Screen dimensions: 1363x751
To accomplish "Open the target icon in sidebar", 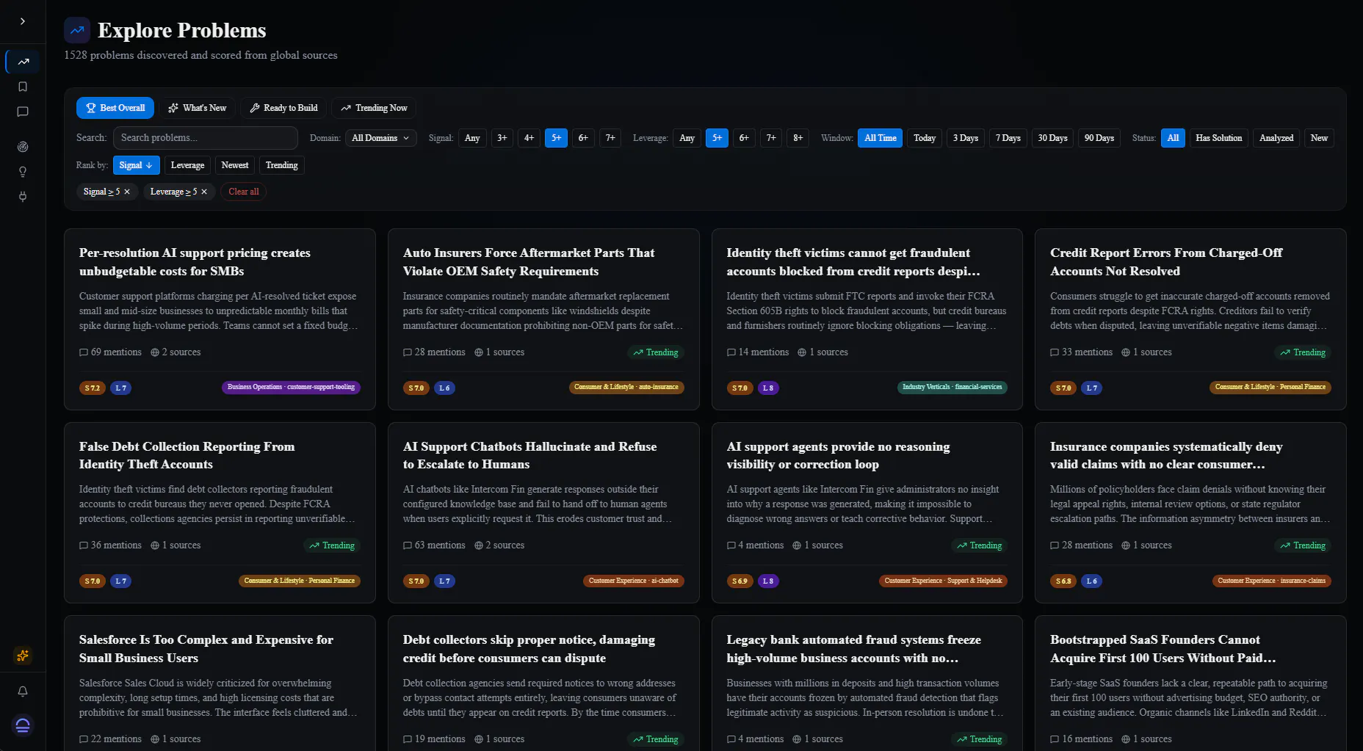I will point(23,147).
